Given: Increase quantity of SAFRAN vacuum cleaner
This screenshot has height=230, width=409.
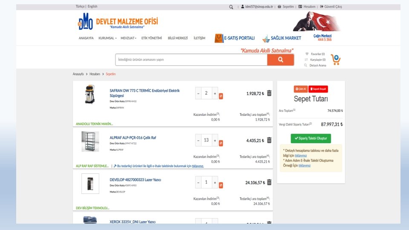Looking at the screenshot, I should click(x=215, y=93).
